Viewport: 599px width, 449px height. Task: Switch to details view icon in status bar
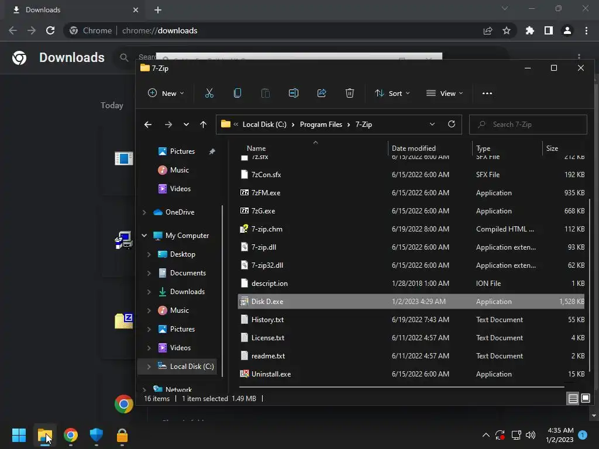click(573, 399)
